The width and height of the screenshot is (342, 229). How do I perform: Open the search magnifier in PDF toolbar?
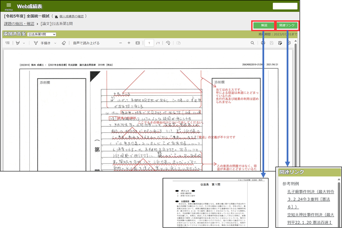[x=252, y=43]
